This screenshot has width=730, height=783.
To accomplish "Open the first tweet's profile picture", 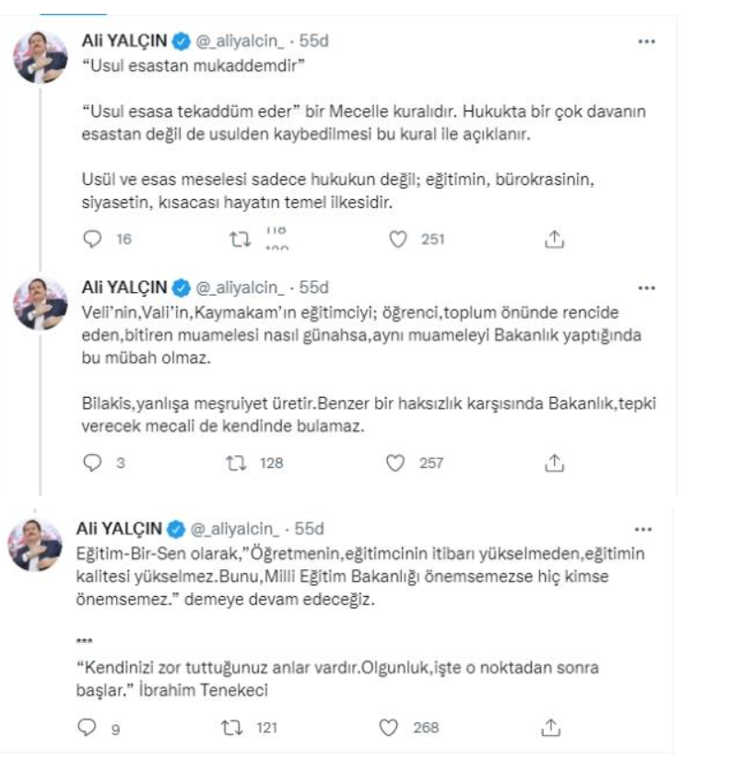I will tap(40, 57).
